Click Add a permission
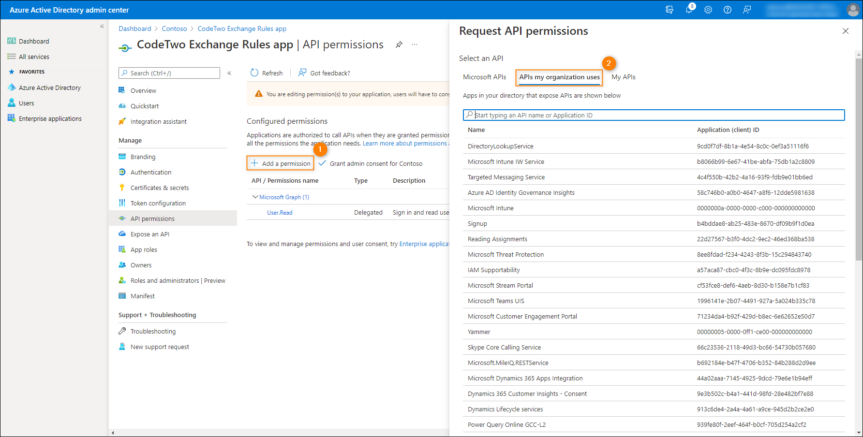The width and height of the screenshot is (863, 437). click(281, 163)
